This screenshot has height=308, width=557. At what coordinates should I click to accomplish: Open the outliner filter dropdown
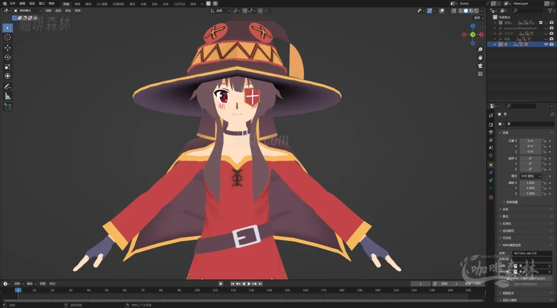(550, 11)
